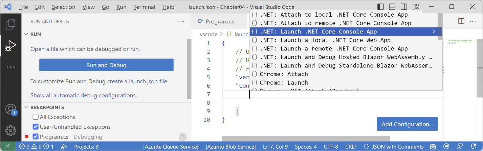483x151 pixels.
Task: Choose 'Chrome: Launch' snippet suggestion
Action: click(344, 82)
